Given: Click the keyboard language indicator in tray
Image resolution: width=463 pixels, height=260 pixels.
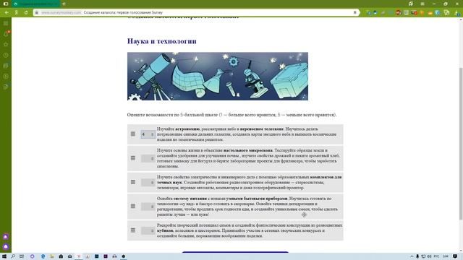Looking at the screenshot, I should tap(436, 256).
